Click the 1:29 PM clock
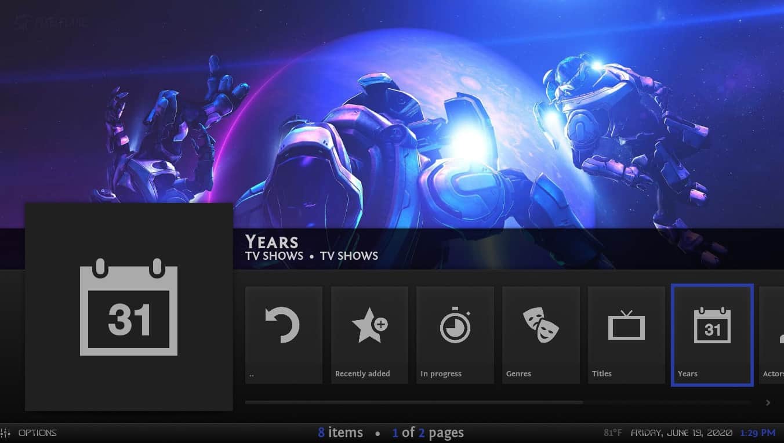The height and width of the screenshot is (443, 784). tap(757, 433)
